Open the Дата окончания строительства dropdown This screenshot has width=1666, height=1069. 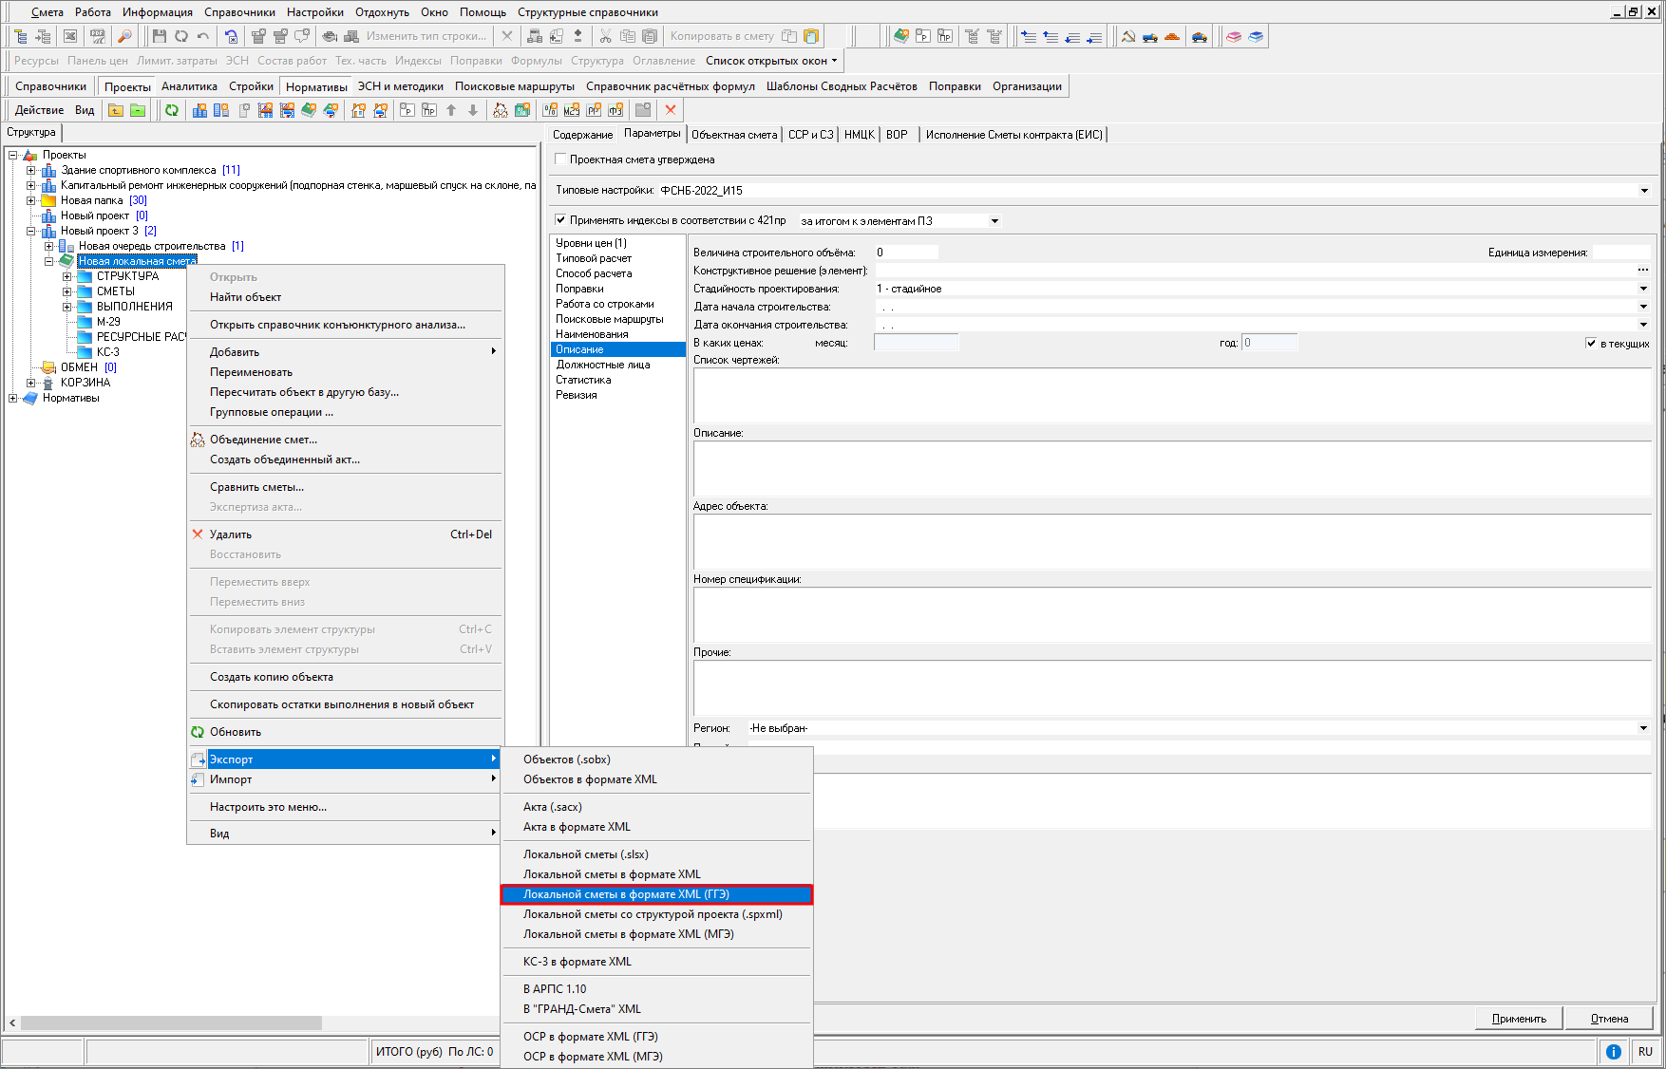pyautogui.click(x=1643, y=325)
